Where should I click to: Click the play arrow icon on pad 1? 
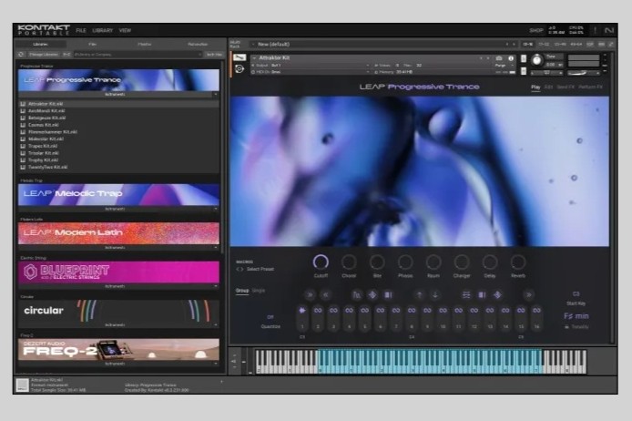[x=302, y=310]
